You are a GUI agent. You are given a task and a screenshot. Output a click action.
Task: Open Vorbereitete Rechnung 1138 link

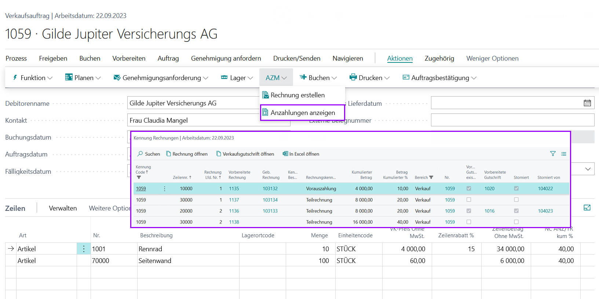[234, 222]
